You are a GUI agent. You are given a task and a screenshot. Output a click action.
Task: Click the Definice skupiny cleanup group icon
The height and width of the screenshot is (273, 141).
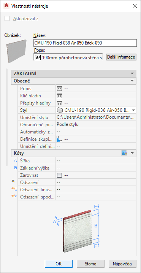pos(59,139)
